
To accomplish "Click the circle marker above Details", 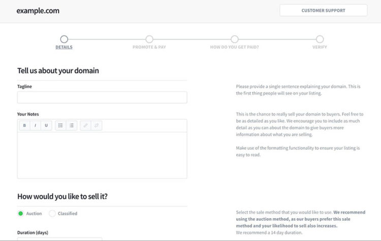I will [x=64, y=39].
